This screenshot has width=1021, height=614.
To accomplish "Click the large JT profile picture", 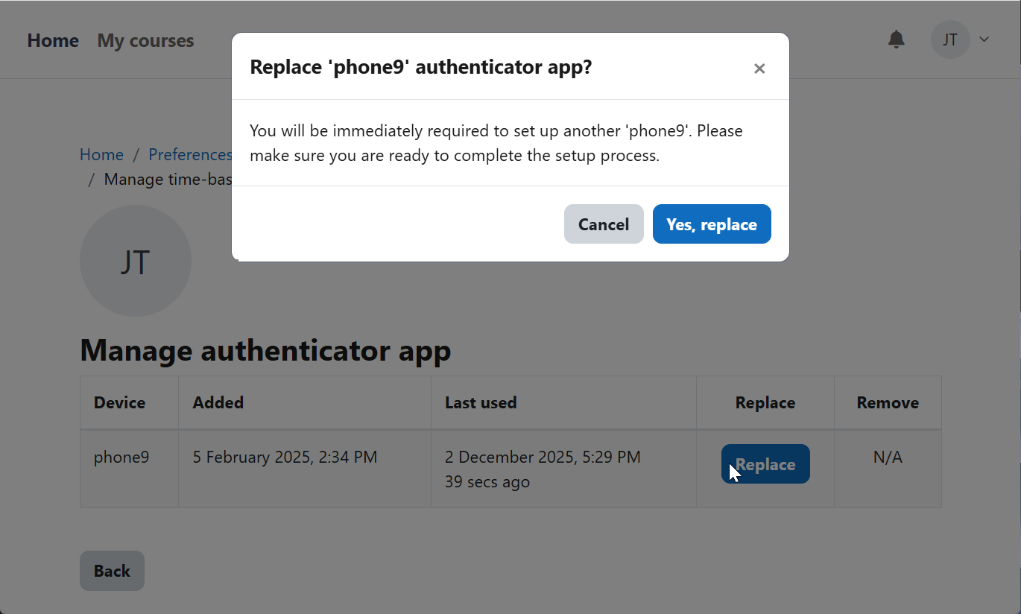I will [x=136, y=261].
